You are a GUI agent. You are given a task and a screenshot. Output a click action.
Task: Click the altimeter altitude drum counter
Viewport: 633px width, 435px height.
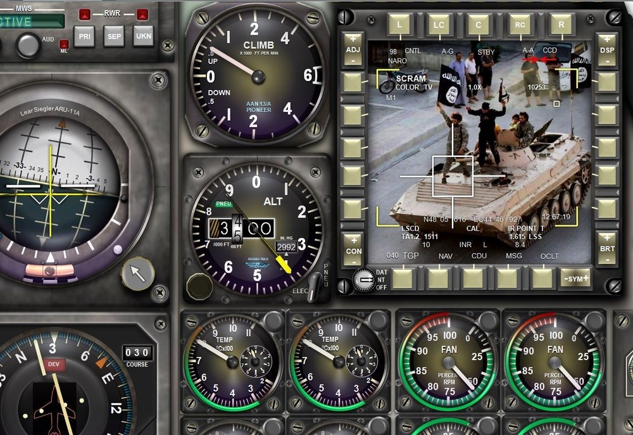241,228
